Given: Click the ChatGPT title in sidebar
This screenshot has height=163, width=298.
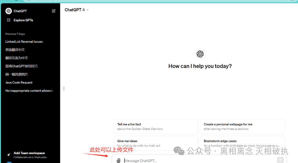Looking at the screenshot, I should click(20, 11).
